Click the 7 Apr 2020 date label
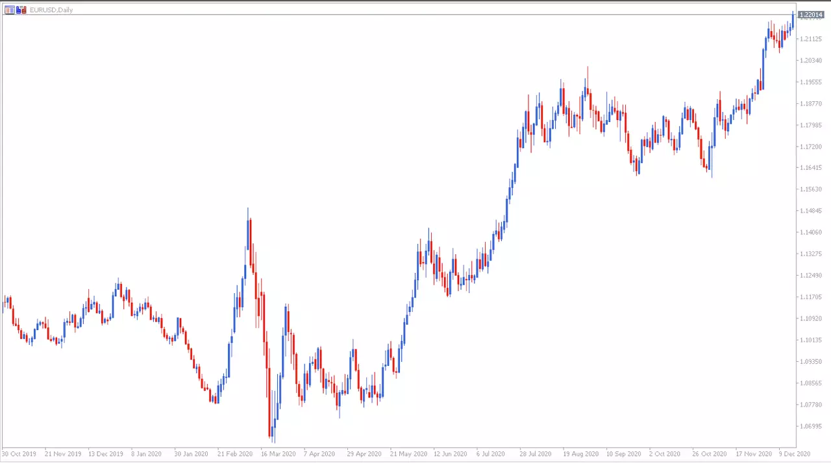Image resolution: width=831 pixels, height=463 pixels. pyautogui.click(x=319, y=454)
